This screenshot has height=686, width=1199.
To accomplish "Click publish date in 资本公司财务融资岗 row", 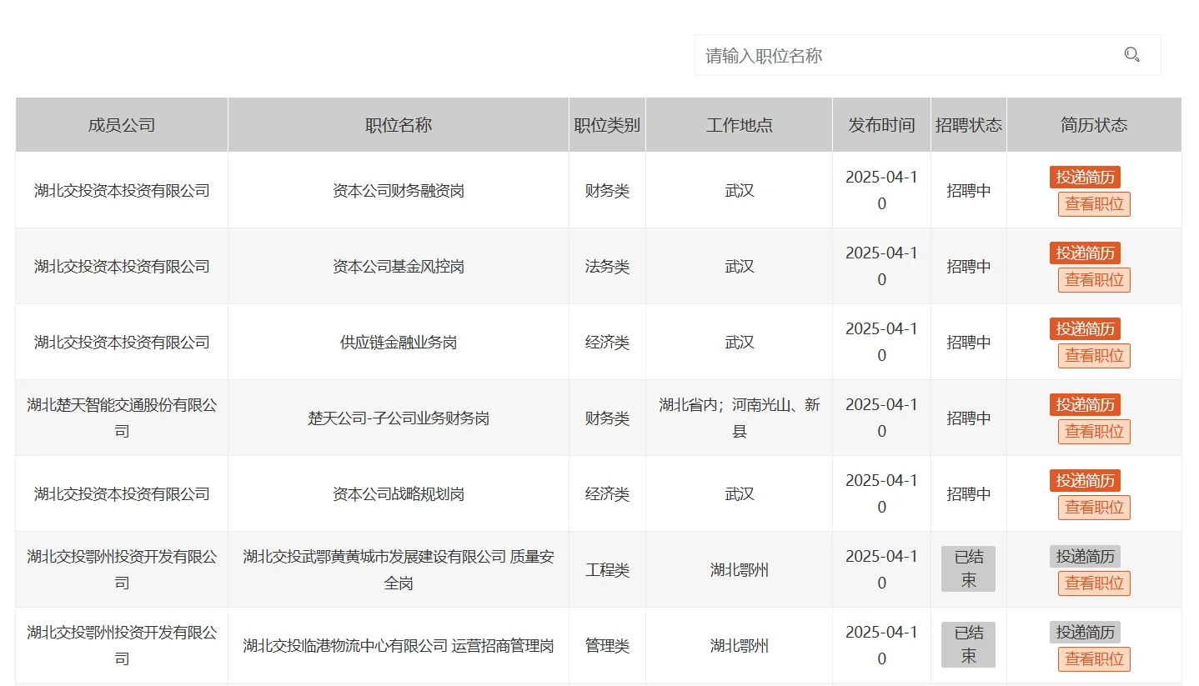I will click(881, 191).
